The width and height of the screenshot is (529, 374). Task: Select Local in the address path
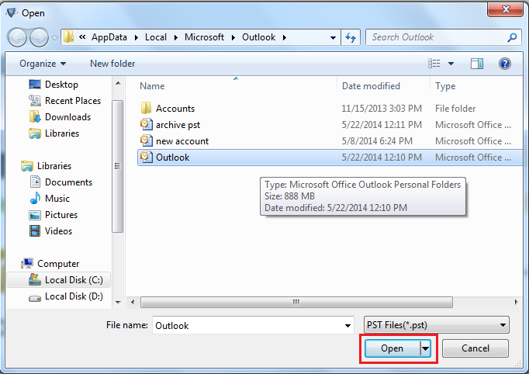[156, 37]
